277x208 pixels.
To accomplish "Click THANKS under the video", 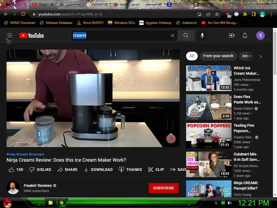I will (130, 170).
